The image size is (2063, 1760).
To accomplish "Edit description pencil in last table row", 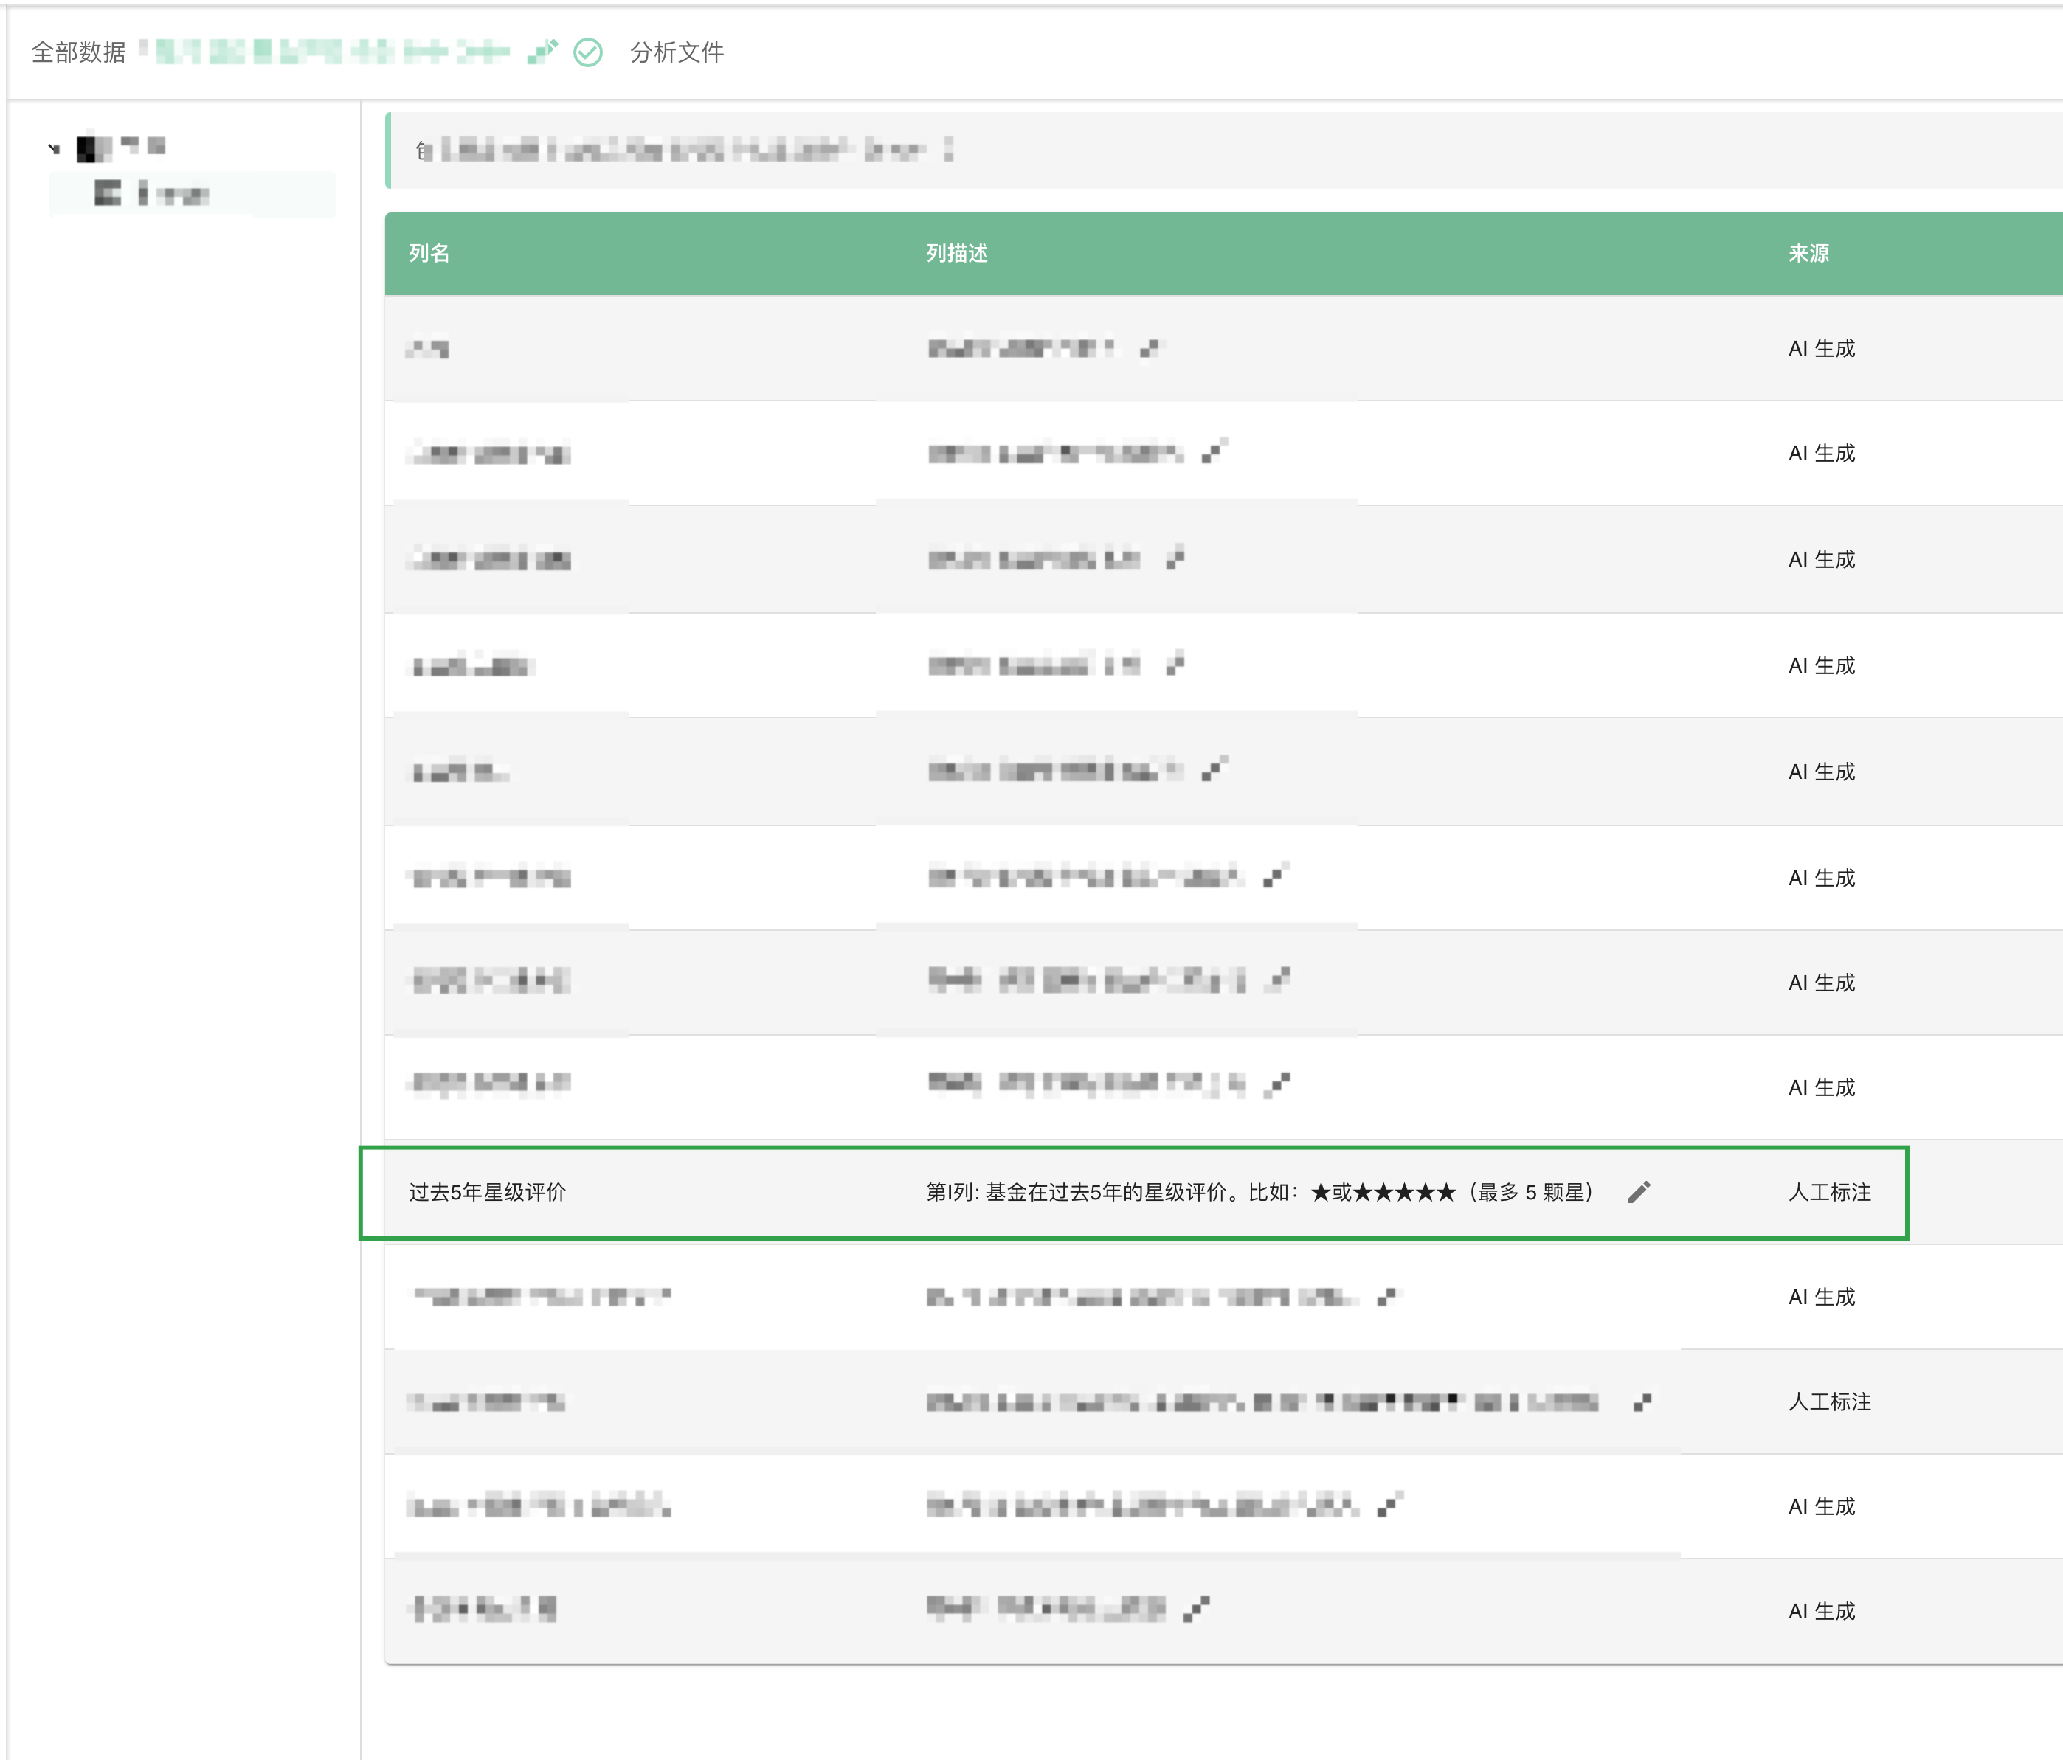I will coord(1197,1609).
